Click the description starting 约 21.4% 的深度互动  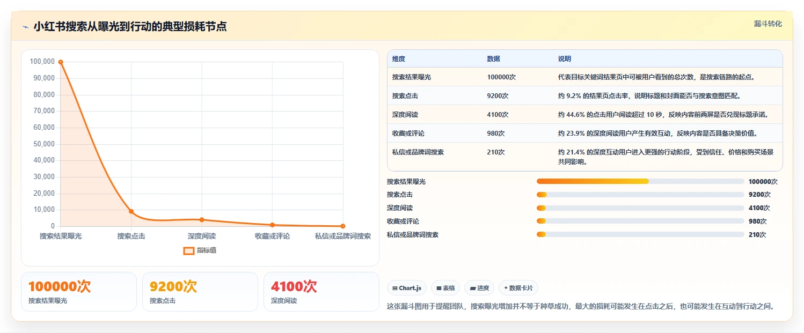click(666, 157)
